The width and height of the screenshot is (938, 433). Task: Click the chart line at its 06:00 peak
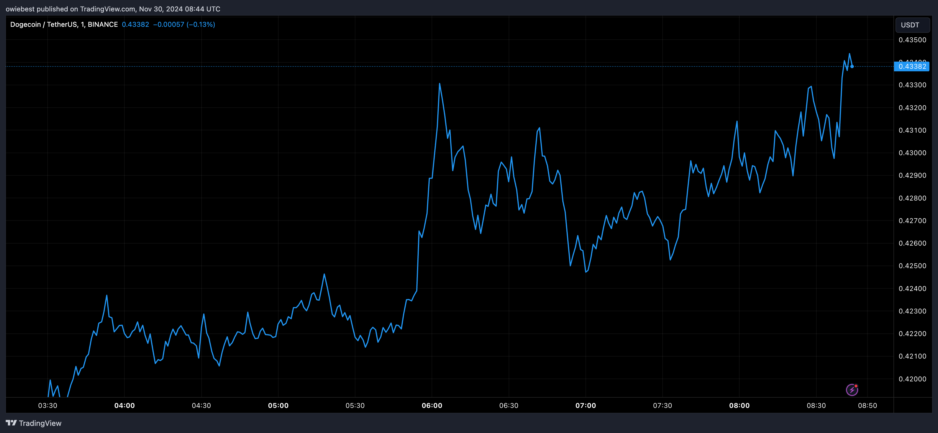[440, 84]
